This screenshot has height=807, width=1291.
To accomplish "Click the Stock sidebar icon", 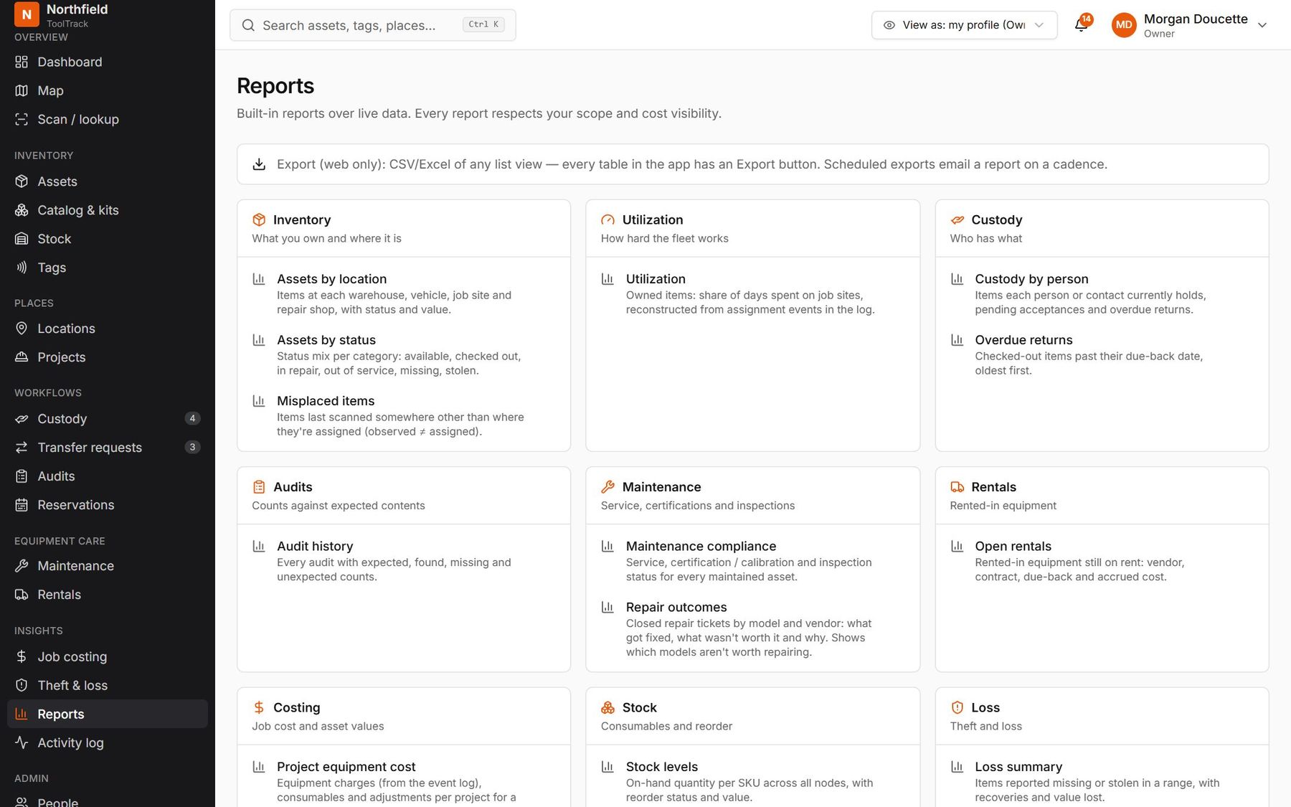I will (x=22, y=239).
